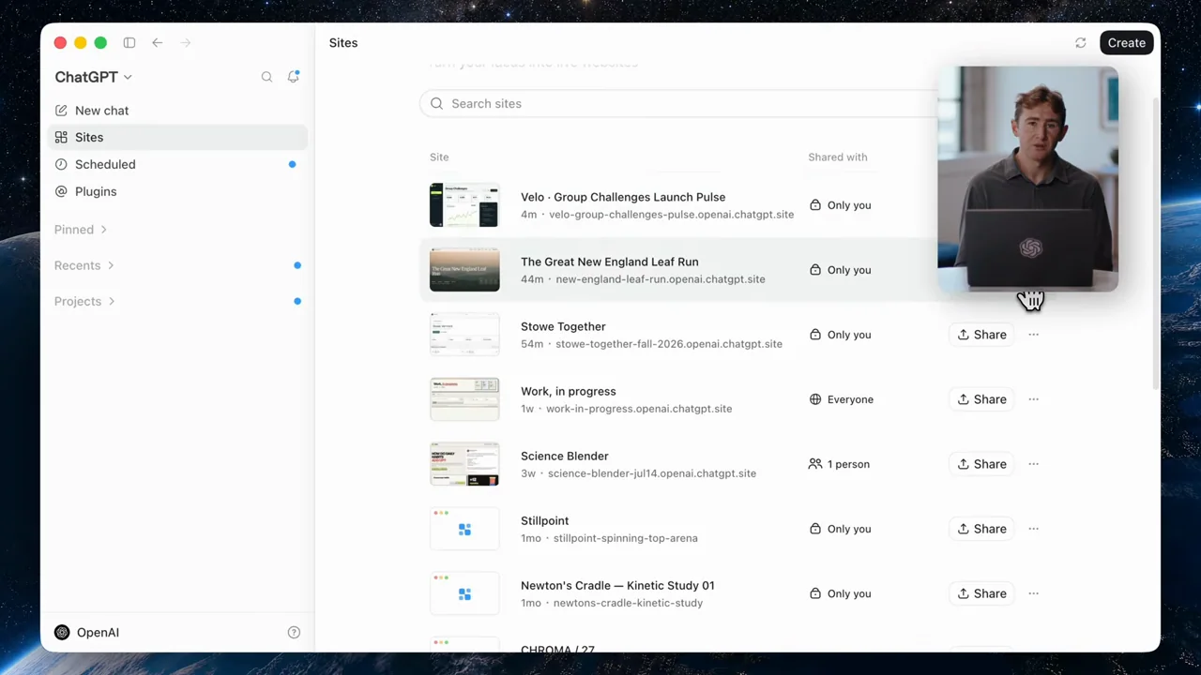Share the Stowe Together site
The height and width of the screenshot is (675, 1201).
[981, 335]
